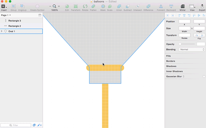Click the Ungroup toolbar icon
206x128 pixels.
click(22, 6)
